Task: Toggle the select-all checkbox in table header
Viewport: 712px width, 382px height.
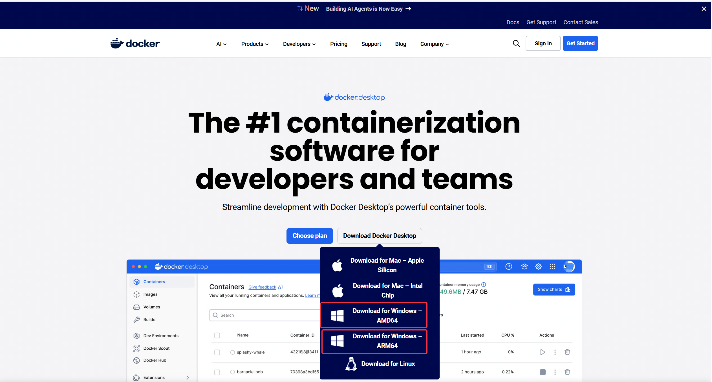Action: tap(217, 335)
